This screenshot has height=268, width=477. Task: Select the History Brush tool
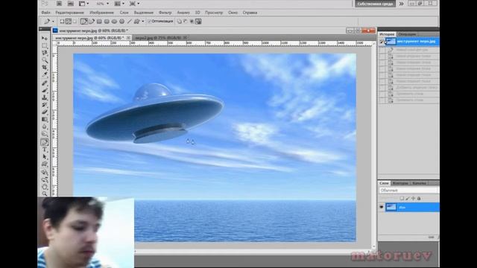pos(45,105)
